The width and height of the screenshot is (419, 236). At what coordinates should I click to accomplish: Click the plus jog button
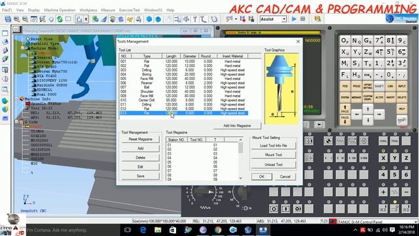(383, 192)
